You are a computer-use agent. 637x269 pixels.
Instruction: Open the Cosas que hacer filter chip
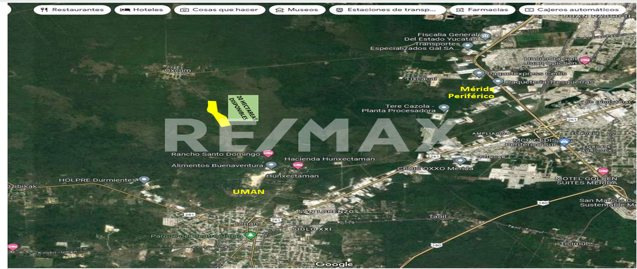[219, 10]
